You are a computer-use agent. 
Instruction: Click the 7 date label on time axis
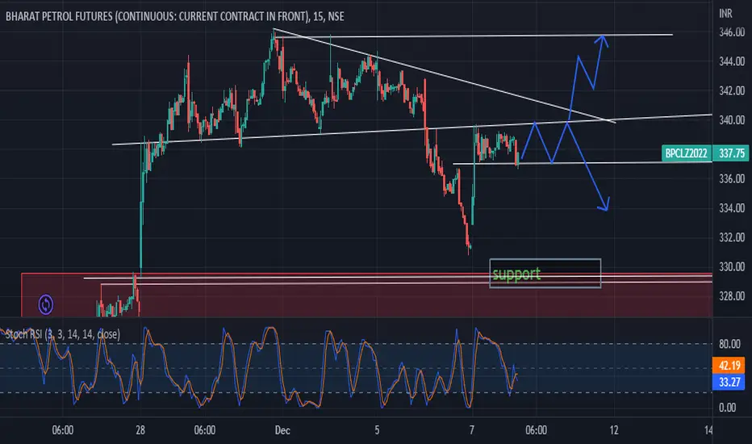point(472,430)
